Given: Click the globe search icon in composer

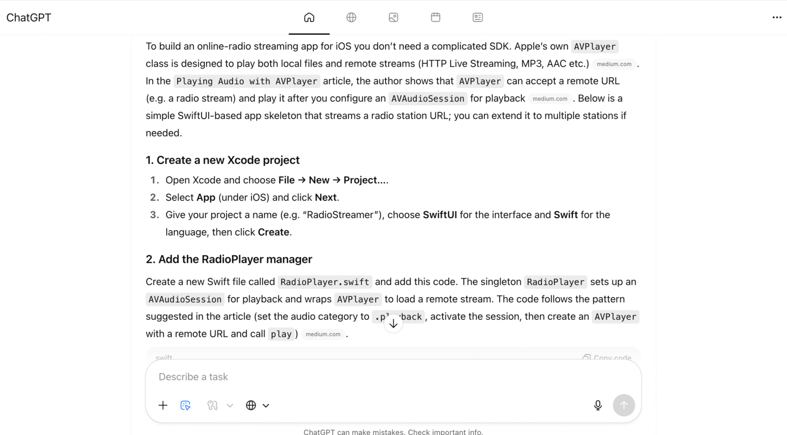Looking at the screenshot, I should [x=251, y=405].
